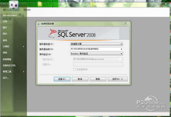Open Run (运行...) in the Start menu

click(x=6, y=78)
